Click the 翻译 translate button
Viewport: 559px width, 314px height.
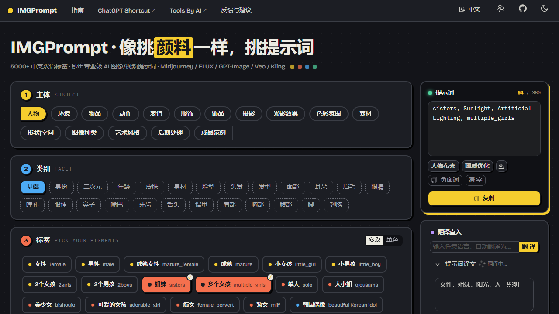[529, 247]
